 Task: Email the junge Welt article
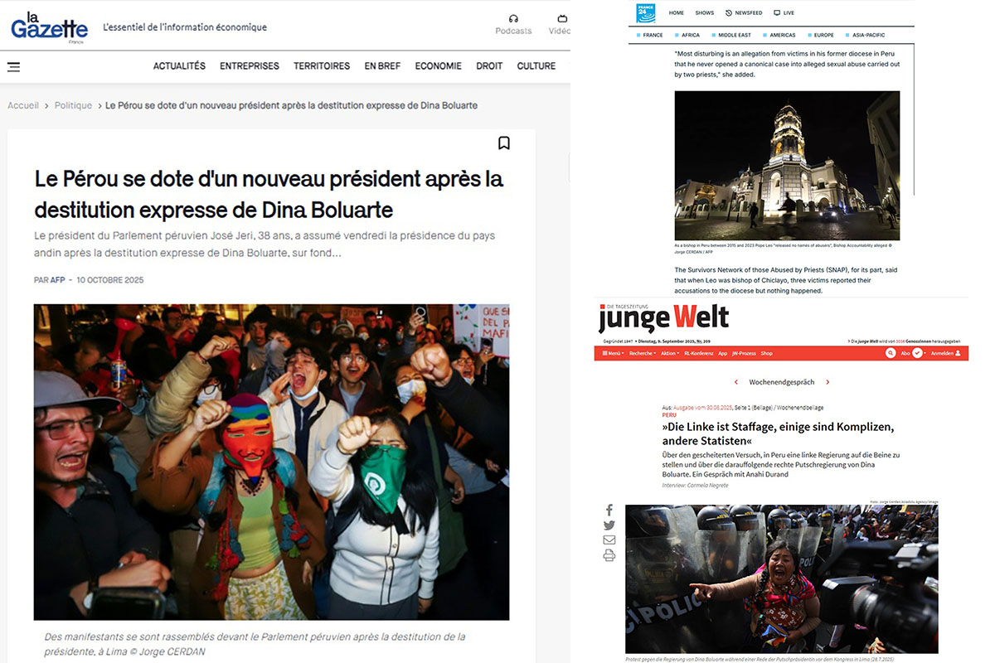tap(609, 540)
